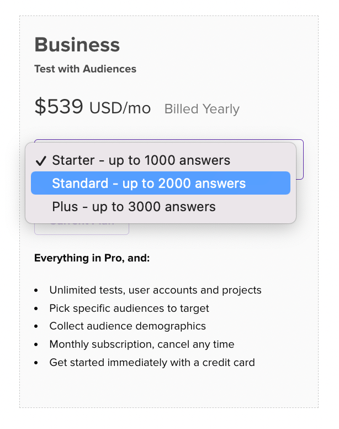The height and width of the screenshot is (429, 339).
Task: Click the $539 price amount
Action: (x=59, y=107)
